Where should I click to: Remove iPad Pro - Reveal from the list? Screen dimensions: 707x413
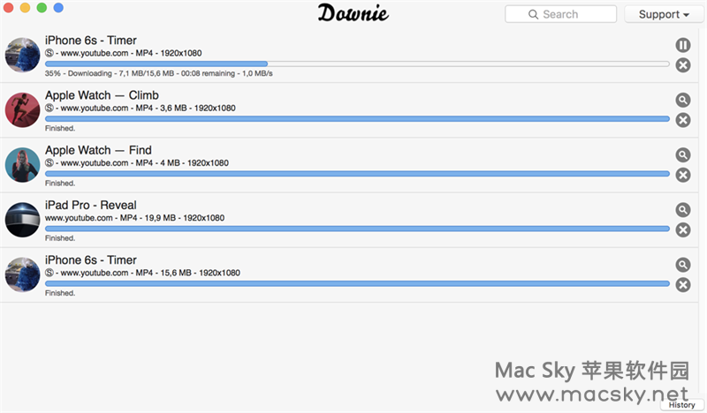[x=682, y=230]
